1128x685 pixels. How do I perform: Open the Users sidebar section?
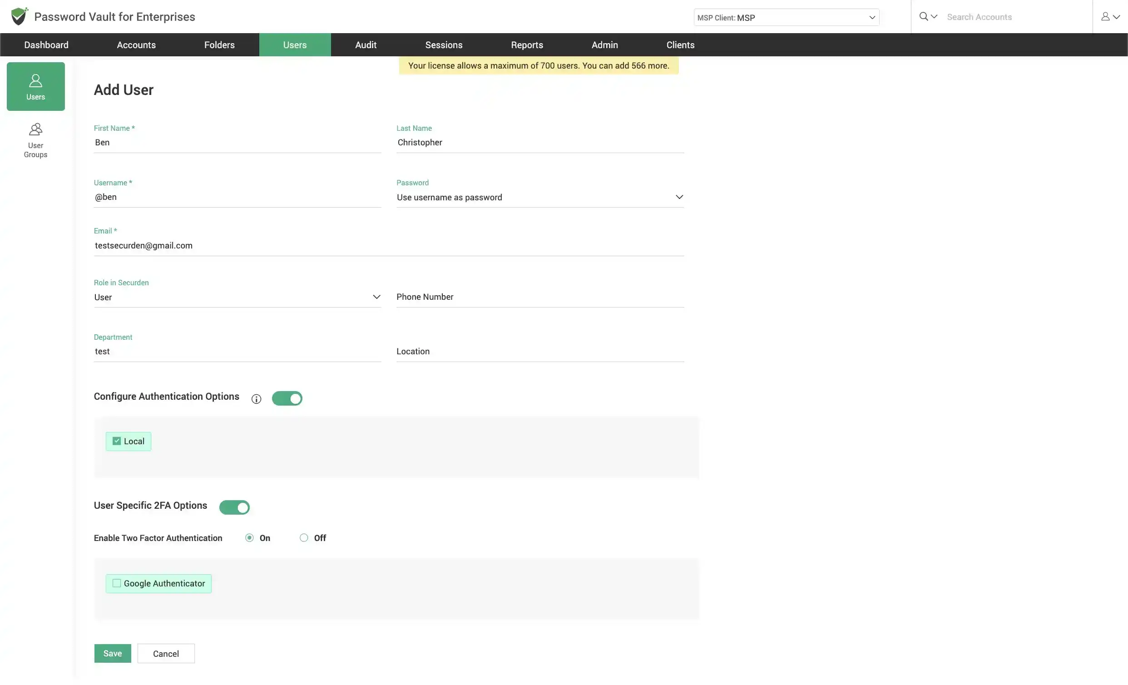click(x=36, y=86)
